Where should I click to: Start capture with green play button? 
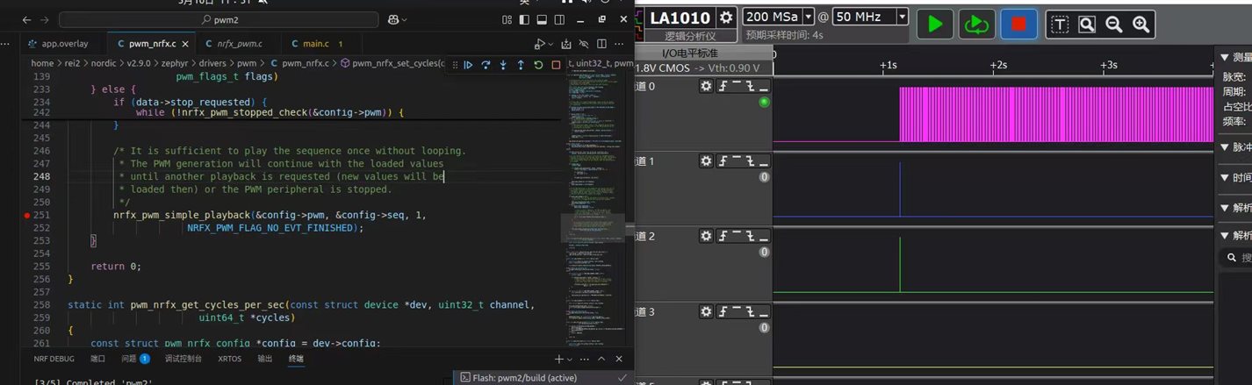pyautogui.click(x=935, y=24)
